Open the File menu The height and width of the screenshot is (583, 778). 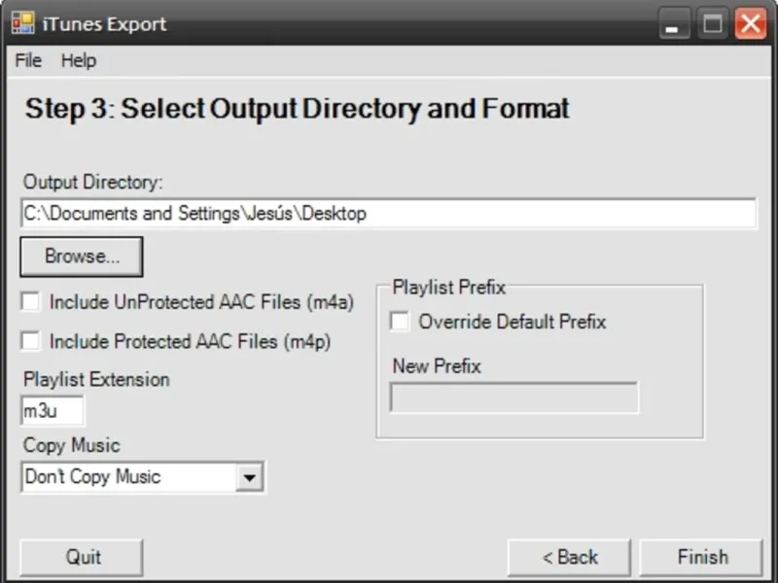click(x=28, y=60)
